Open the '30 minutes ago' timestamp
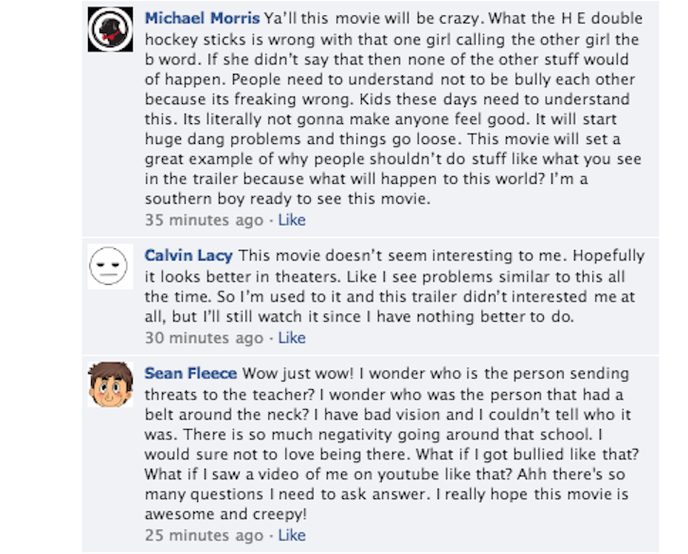The width and height of the screenshot is (688, 554). click(204, 337)
